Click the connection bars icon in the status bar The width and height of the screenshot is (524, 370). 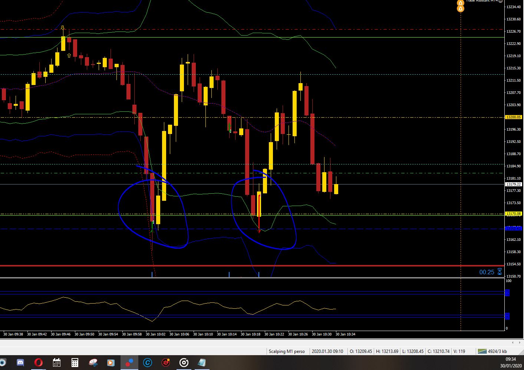click(482, 351)
